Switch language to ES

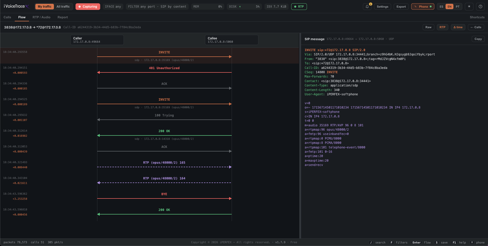[x=441, y=7]
